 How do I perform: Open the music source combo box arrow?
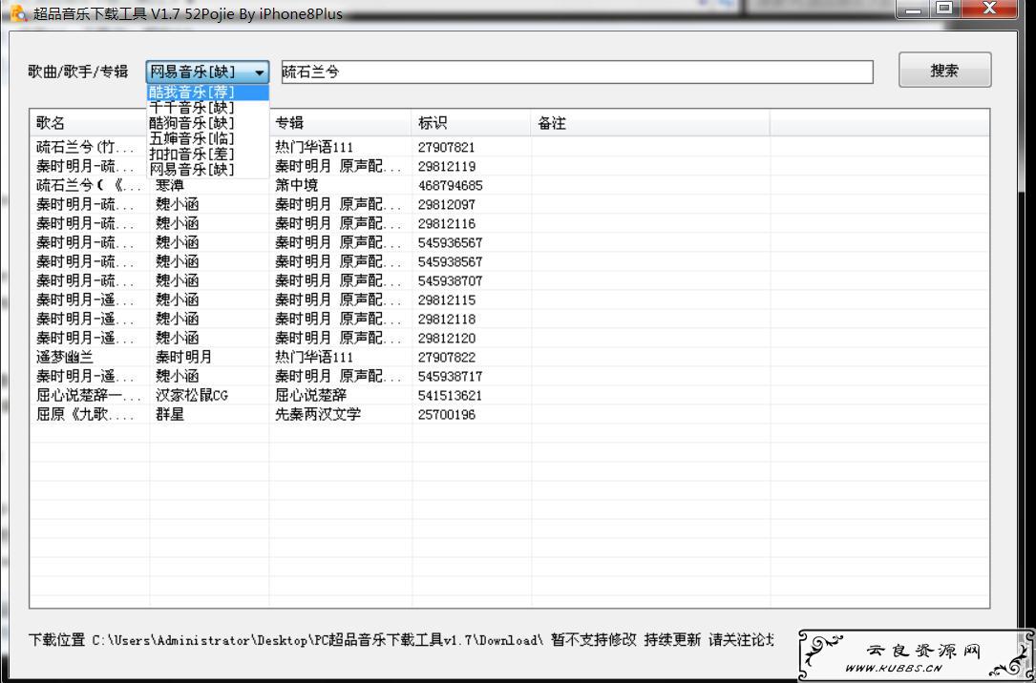tap(261, 72)
